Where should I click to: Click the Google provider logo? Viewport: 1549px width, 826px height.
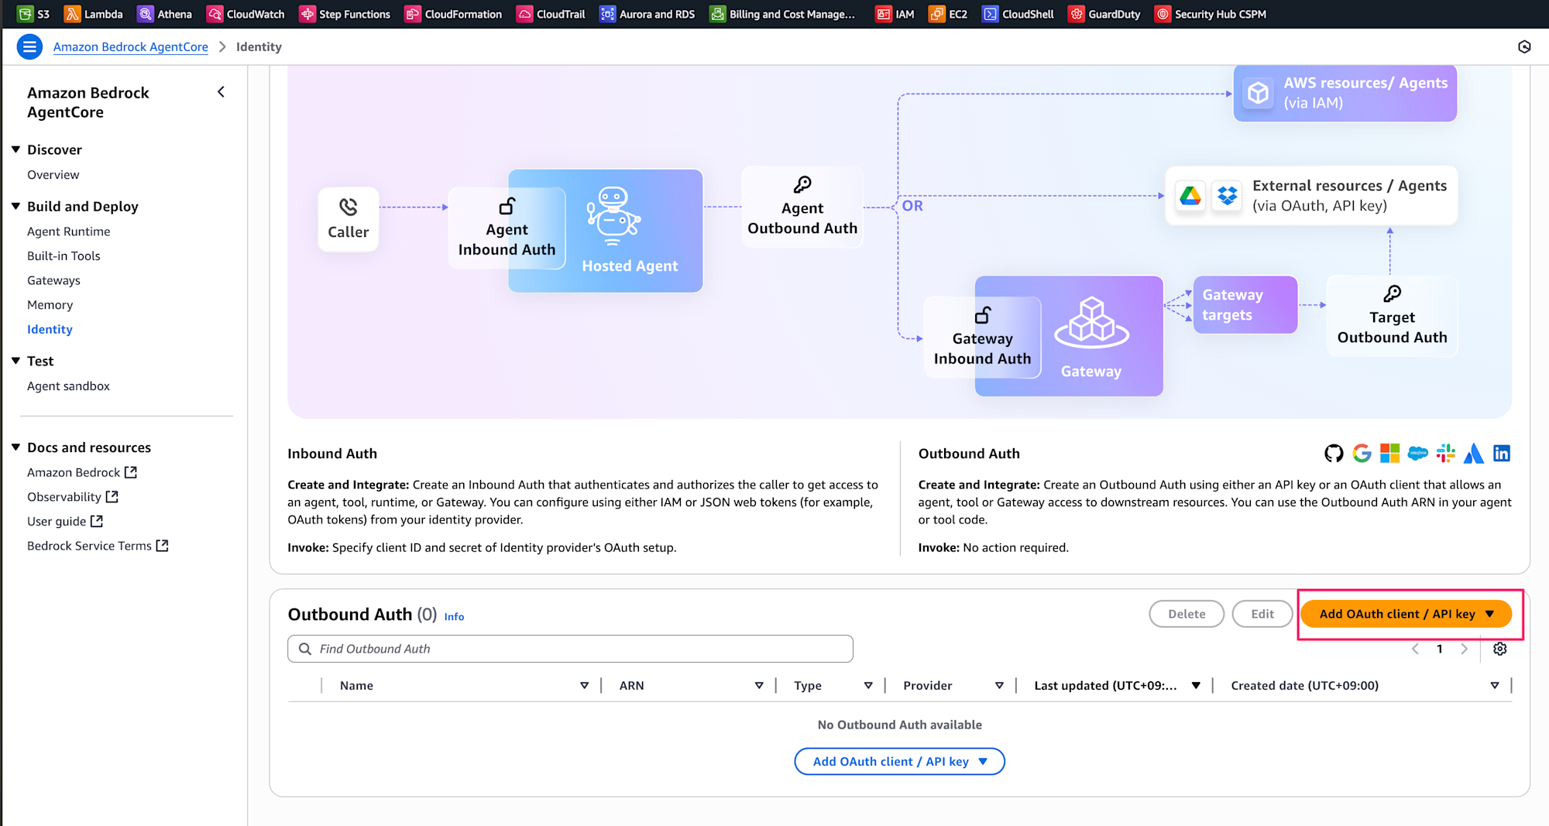tap(1362, 453)
